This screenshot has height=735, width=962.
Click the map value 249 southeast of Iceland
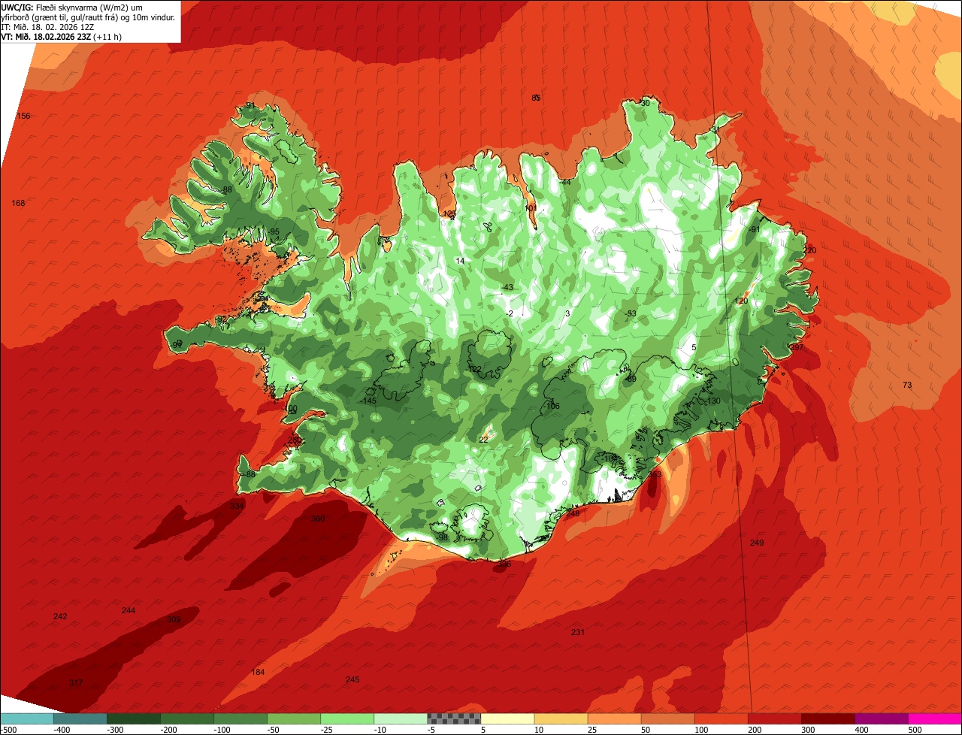click(757, 543)
